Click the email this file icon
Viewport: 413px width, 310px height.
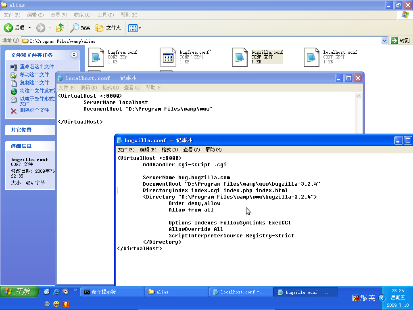[14, 100]
